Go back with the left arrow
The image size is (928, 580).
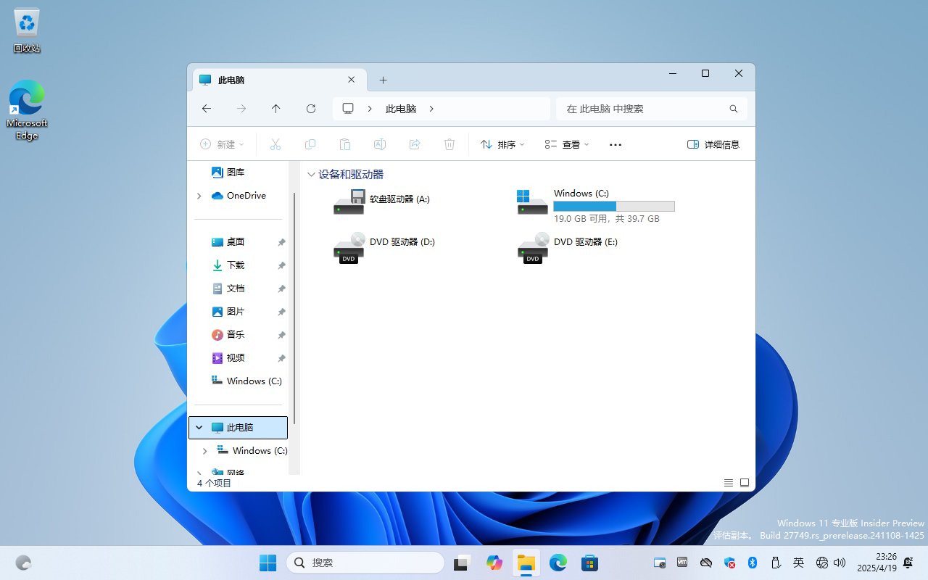pos(207,109)
